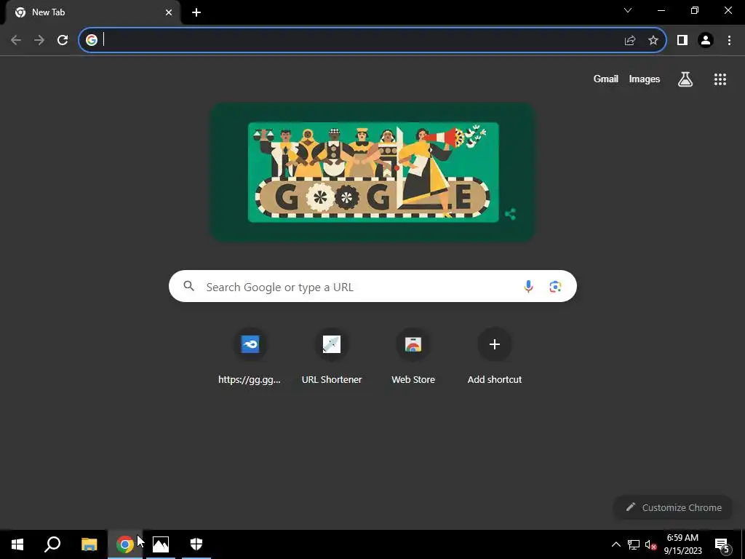This screenshot has width=745, height=559.
Task: Open Images link
Action: 645,79
